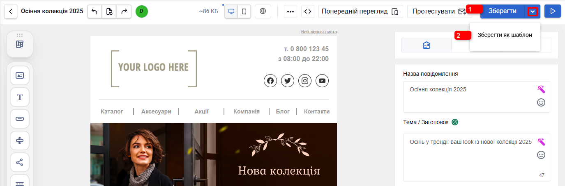Screen dimensions: 565x186
Task: Click the green check icon beside Тема / Заголовок
Action: [455, 122]
